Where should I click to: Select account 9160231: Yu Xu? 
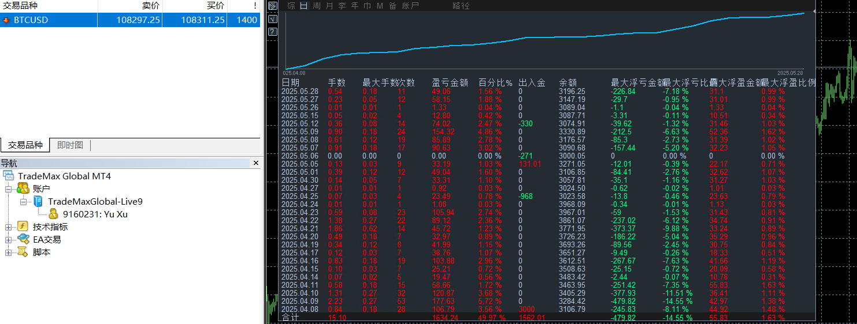click(x=95, y=214)
